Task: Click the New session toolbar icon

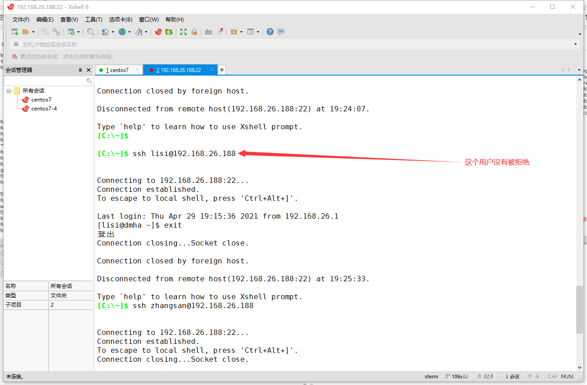Action: pyautogui.click(x=15, y=32)
